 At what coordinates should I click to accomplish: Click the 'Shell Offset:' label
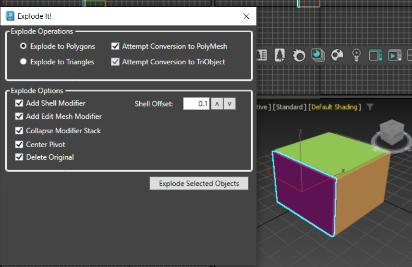154,104
